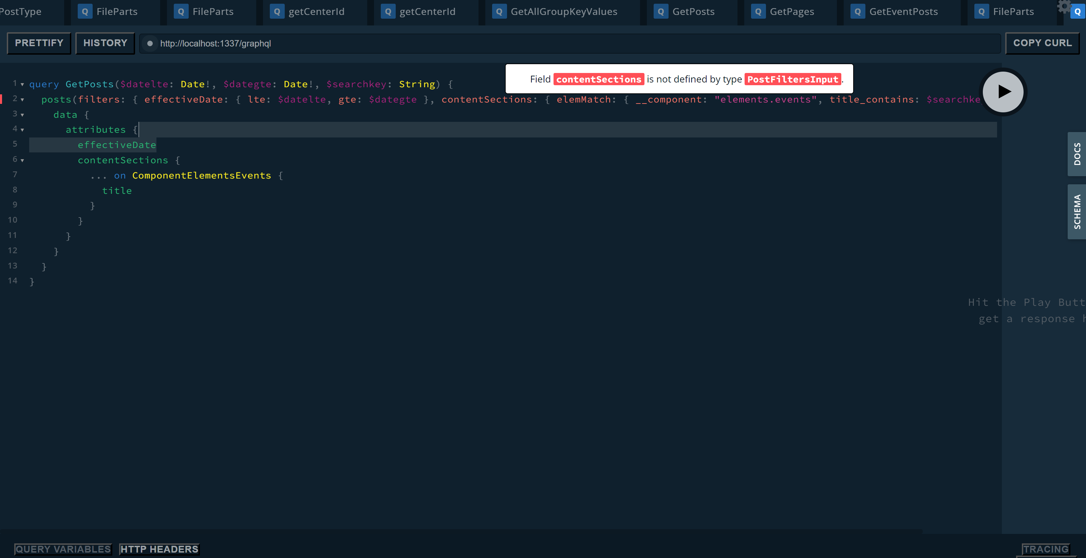Run the query with the Play button
This screenshot has width=1086, height=558.
pos(1003,92)
